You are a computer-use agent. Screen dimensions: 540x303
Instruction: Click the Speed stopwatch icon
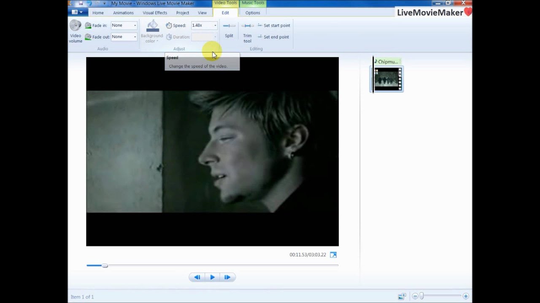[169, 25]
